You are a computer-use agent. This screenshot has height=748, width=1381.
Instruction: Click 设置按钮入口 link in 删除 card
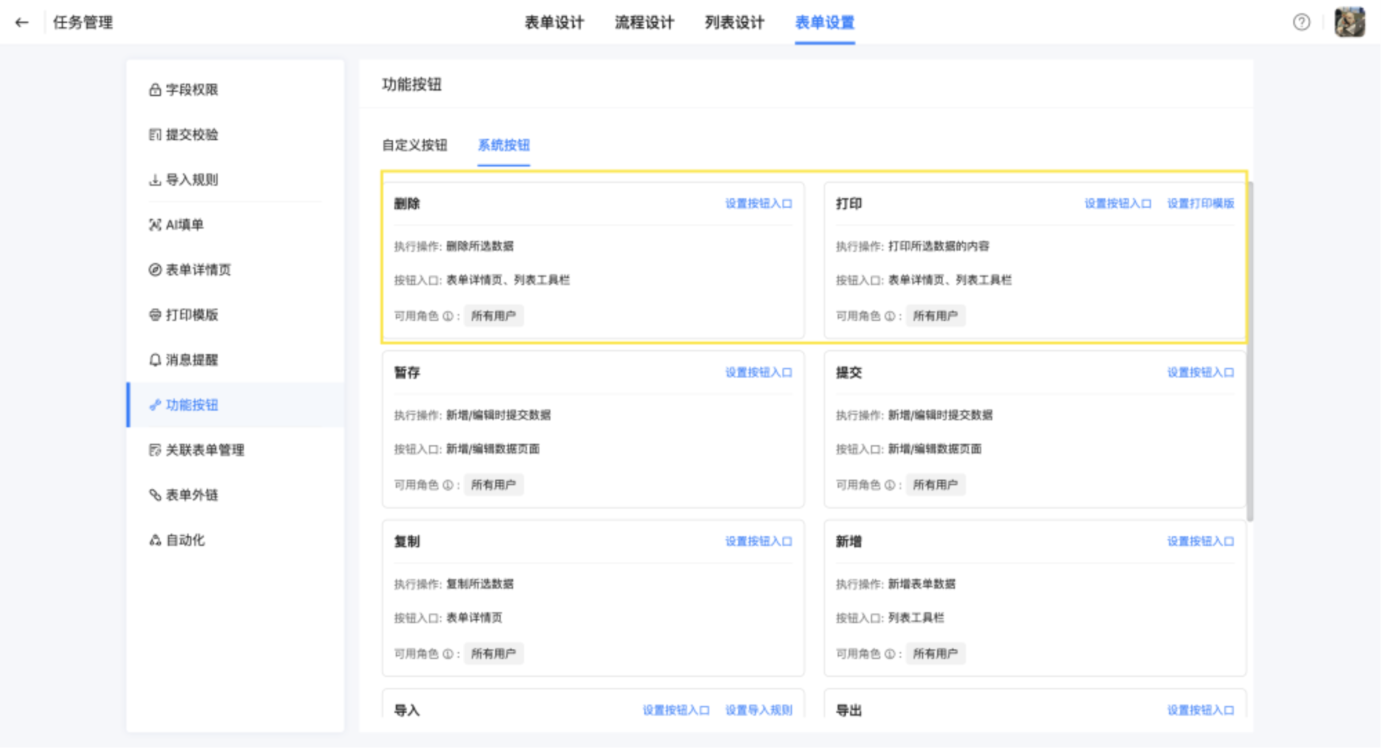(759, 204)
